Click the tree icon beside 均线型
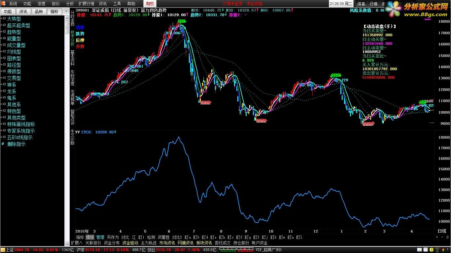 click(3, 52)
